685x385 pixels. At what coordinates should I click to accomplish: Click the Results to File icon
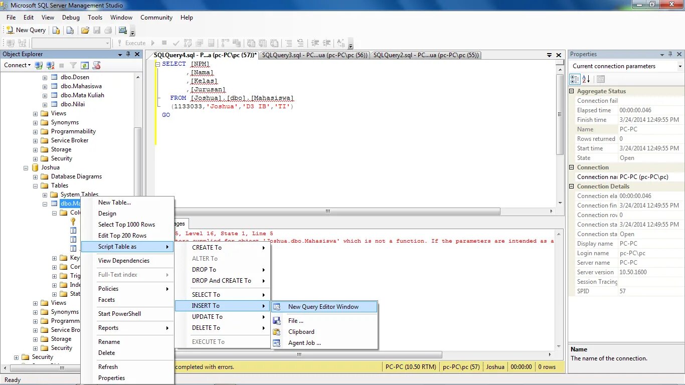tap(274, 43)
